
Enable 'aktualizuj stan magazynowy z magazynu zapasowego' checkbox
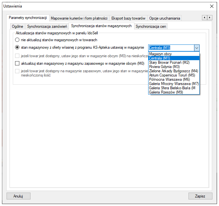coord(17,63)
